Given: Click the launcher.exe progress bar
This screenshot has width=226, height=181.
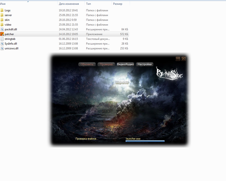Looking at the screenshot, I should [145, 141].
